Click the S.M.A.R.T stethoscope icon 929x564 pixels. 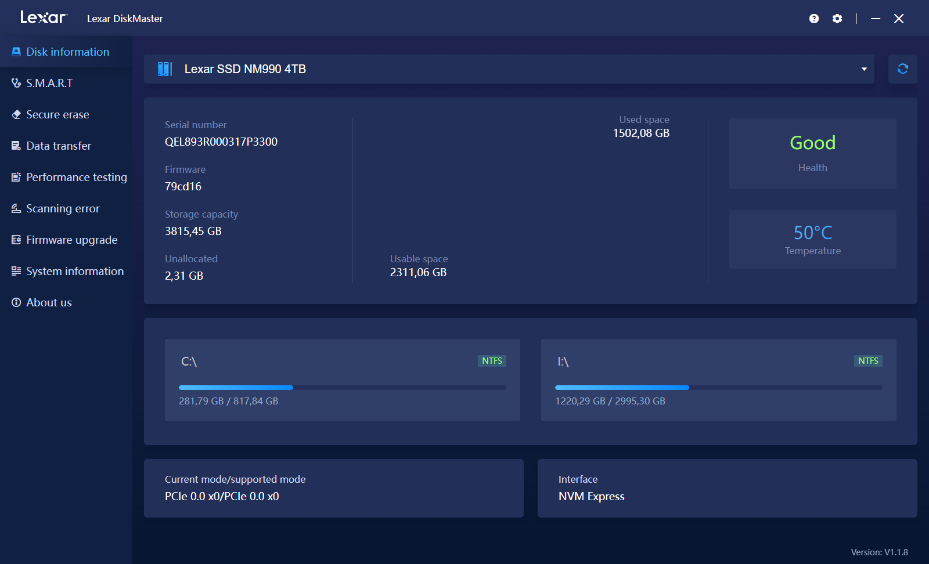[16, 83]
